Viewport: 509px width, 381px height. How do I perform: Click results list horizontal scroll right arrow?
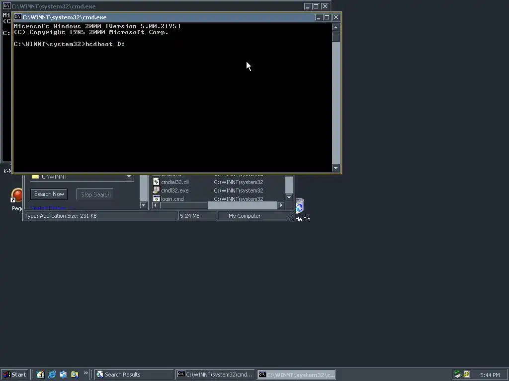pyautogui.click(x=281, y=205)
